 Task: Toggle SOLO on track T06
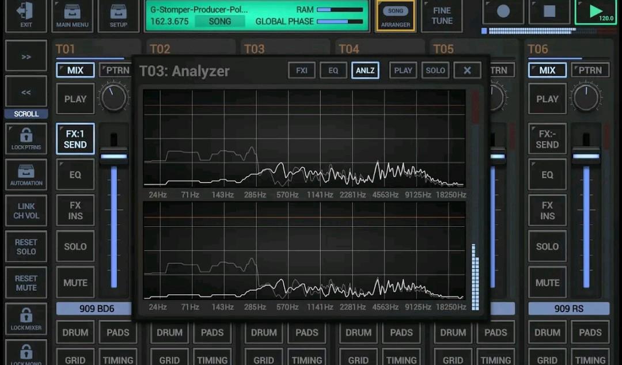[547, 246]
